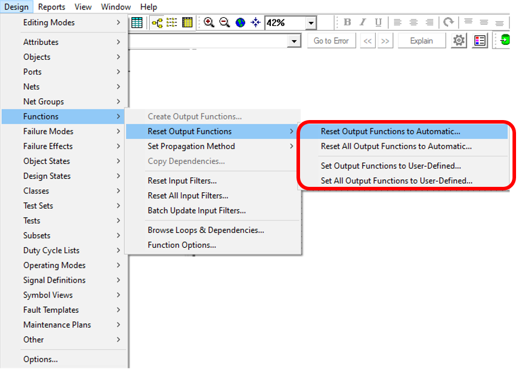The width and height of the screenshot is (519, 369).
Task: Open the Reports menu
Action: (x=51, y=7)
